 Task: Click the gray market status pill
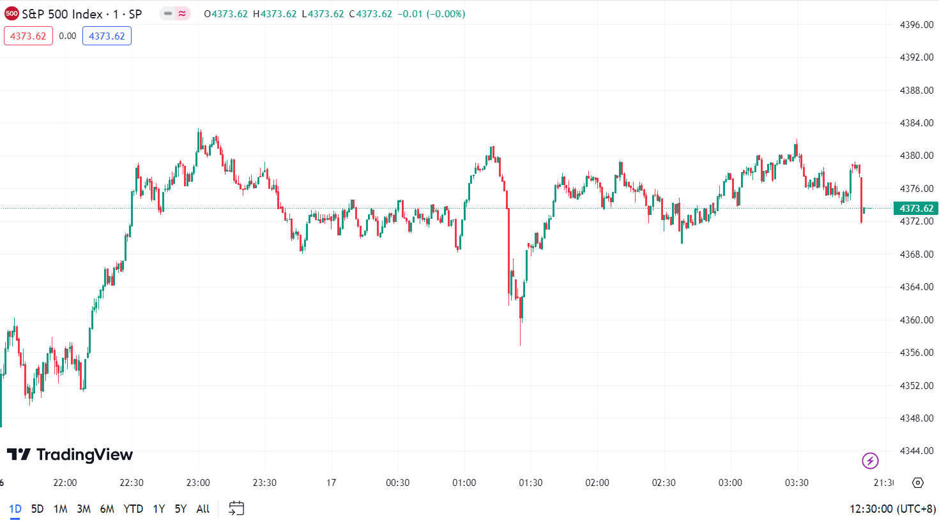[x=167, y=13]
